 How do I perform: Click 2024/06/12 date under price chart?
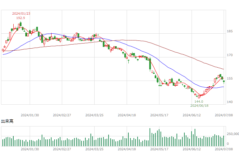192,115
